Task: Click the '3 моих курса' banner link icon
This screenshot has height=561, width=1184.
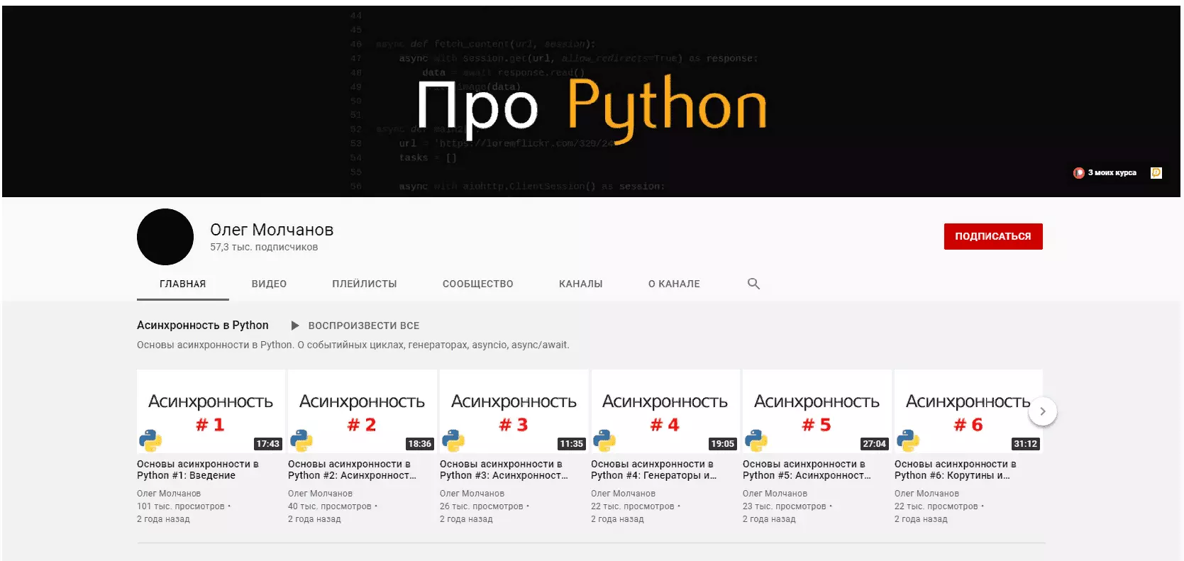Action: point(1079,173)
